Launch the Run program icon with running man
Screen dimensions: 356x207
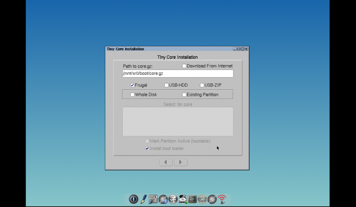[x=173, y=199]
